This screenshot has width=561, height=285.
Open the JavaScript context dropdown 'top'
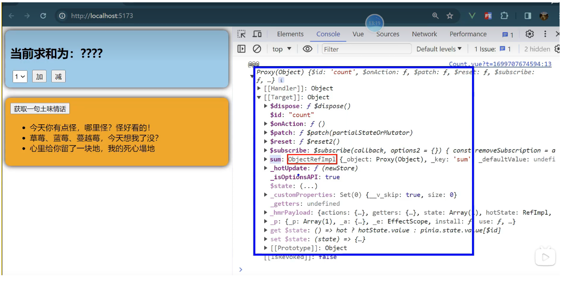coord(282,49)
